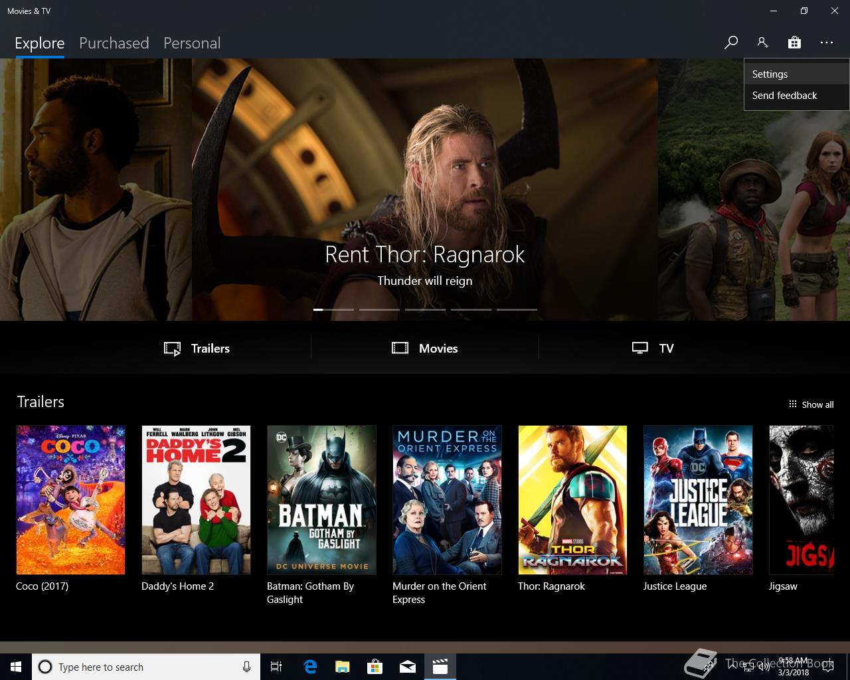
Task: Open Microsoft Store from taskbar
Action: [375, 667]
